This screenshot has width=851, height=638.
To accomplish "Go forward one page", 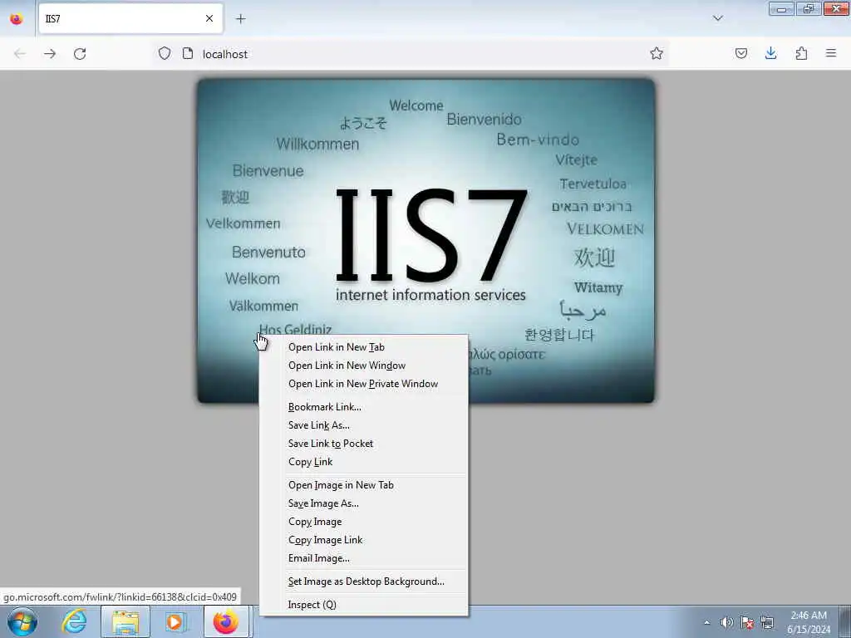I will [x=50, y=54].
